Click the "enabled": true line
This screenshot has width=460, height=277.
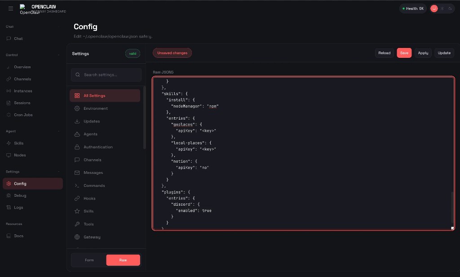pos(194,211)
